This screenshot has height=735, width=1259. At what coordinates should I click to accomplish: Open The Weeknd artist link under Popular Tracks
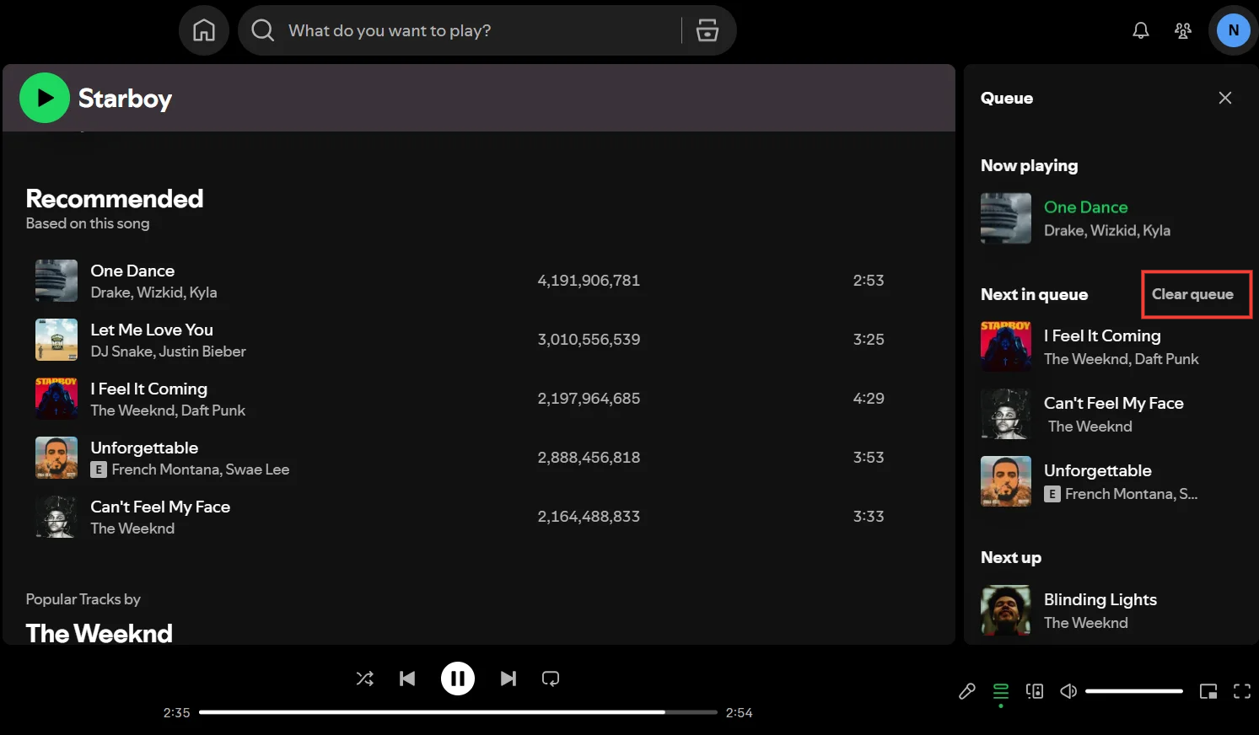point(100,633)
